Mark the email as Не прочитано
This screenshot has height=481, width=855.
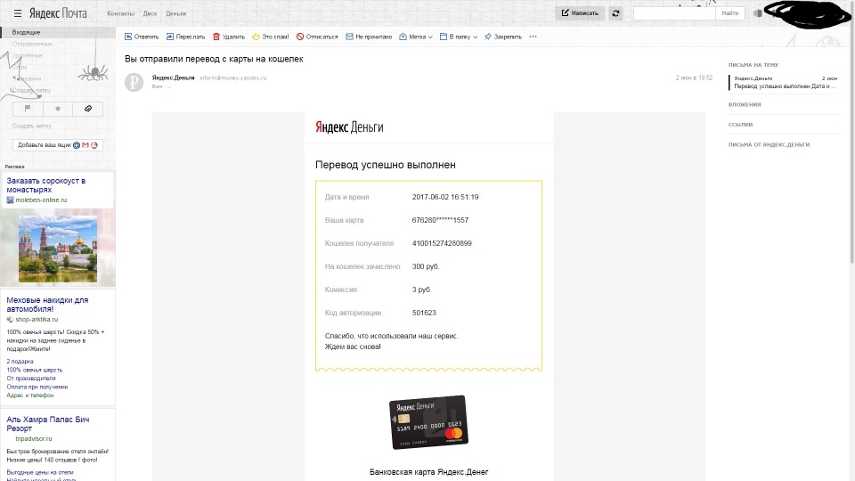(x=369, y=37)
